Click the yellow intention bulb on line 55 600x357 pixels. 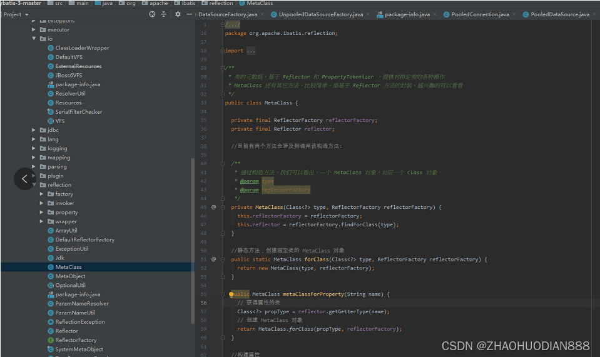[231, 294]
